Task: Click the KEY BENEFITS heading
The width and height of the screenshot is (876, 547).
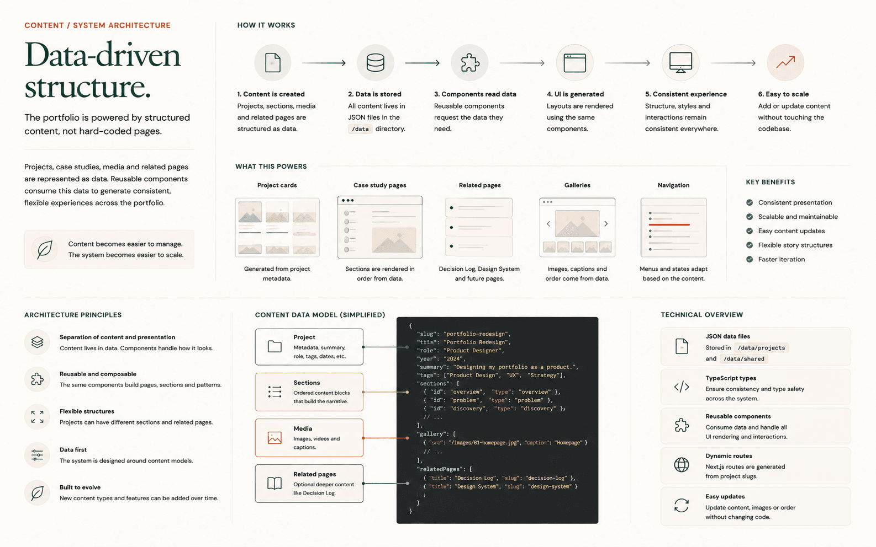Action: 771,182
